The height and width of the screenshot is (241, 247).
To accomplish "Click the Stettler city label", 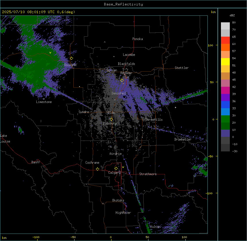I will pos(182,68).
